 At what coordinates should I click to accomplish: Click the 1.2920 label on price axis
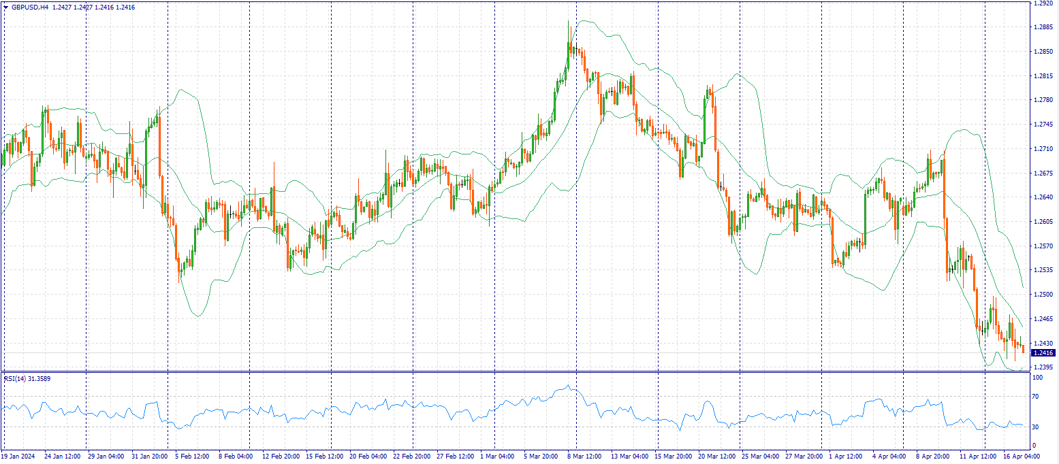pos(1043,3)
